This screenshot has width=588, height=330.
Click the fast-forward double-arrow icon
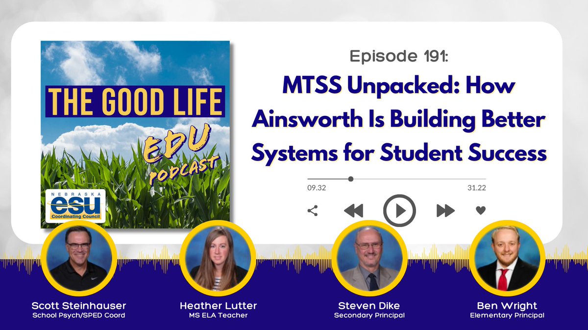(445, 211)
